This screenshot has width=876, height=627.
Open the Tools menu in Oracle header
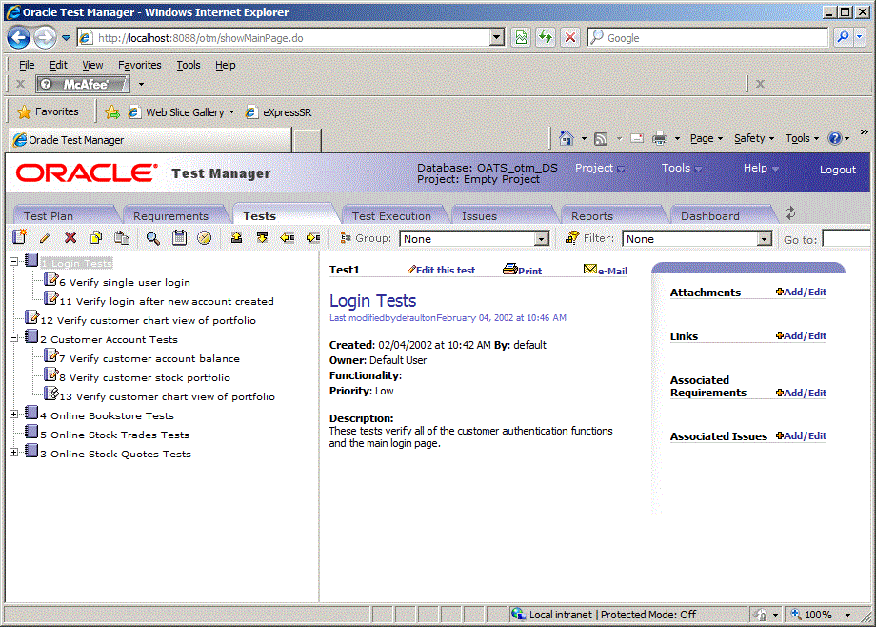(682, 168)
